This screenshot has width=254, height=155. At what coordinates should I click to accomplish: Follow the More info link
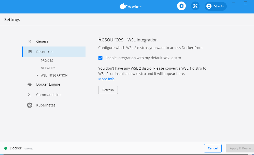(x=106, y=79)
